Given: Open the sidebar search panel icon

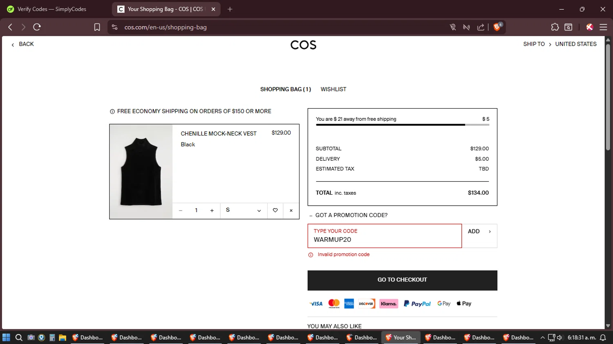Looking at the screenshot, I should pos(568,27).
